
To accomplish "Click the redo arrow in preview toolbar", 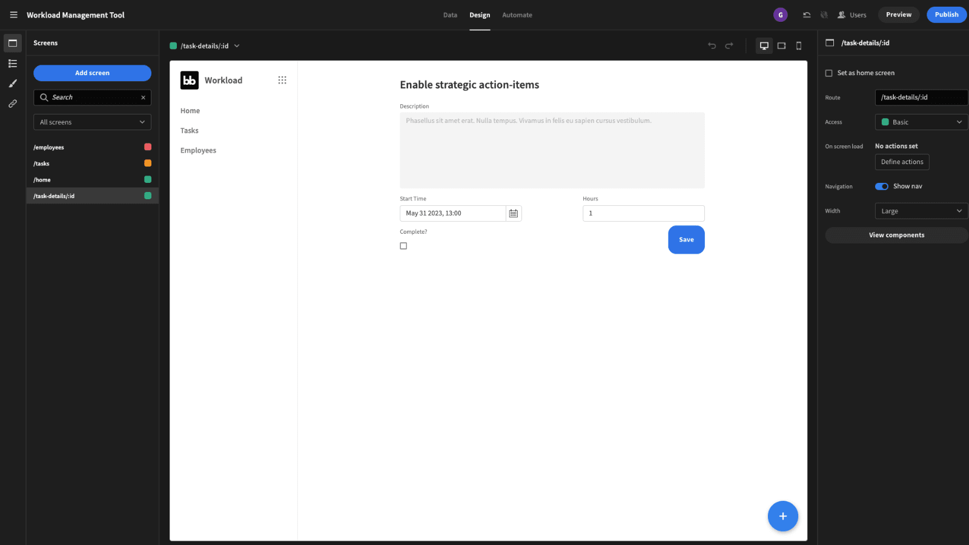I will point(729,45).
